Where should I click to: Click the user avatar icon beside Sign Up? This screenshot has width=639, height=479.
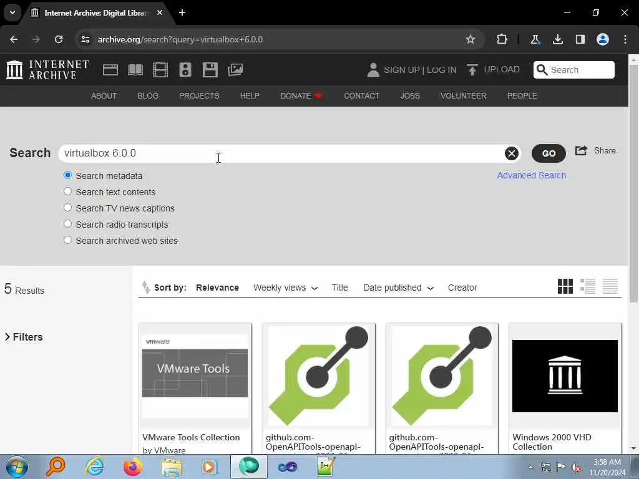[373, 70]
